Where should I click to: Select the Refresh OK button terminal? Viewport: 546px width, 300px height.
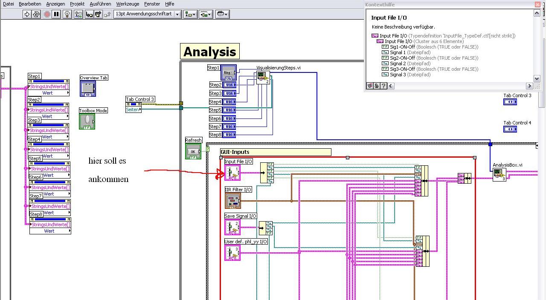coord(193,151)
